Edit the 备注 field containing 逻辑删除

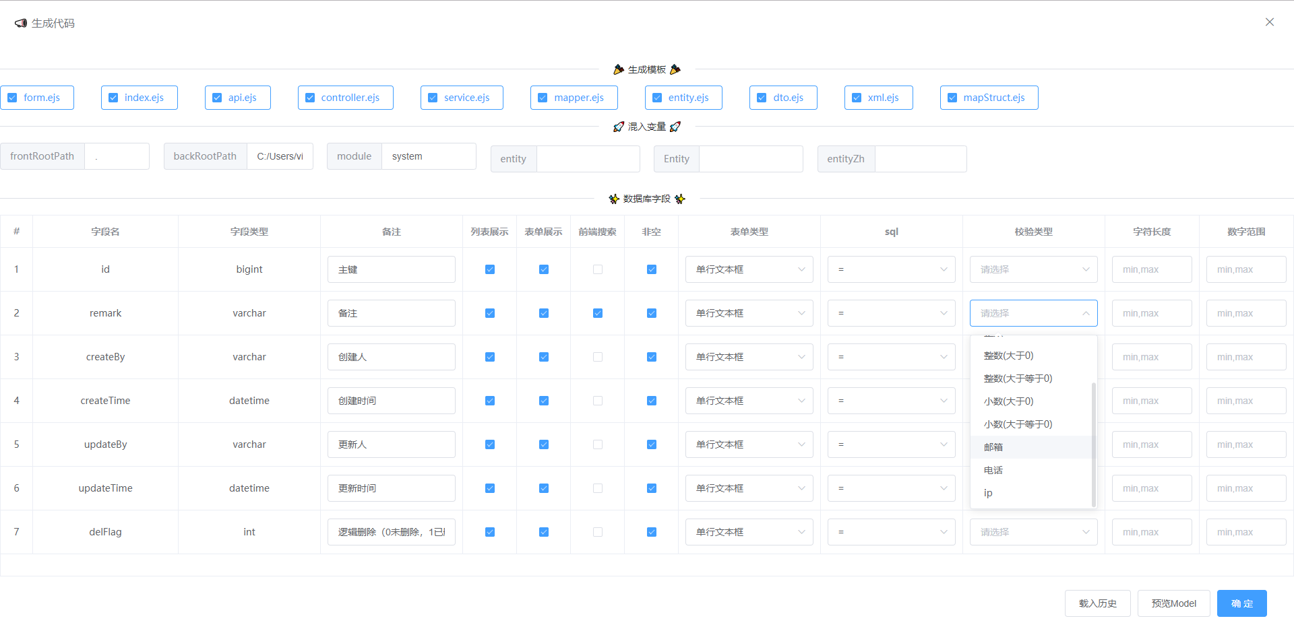tap(392, 532)
